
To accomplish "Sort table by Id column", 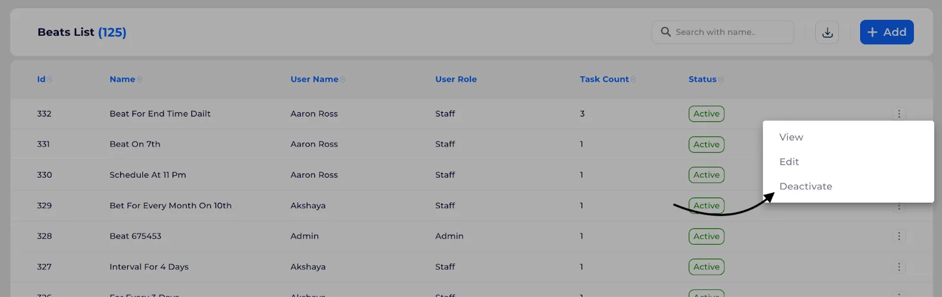I will [44, 79].
